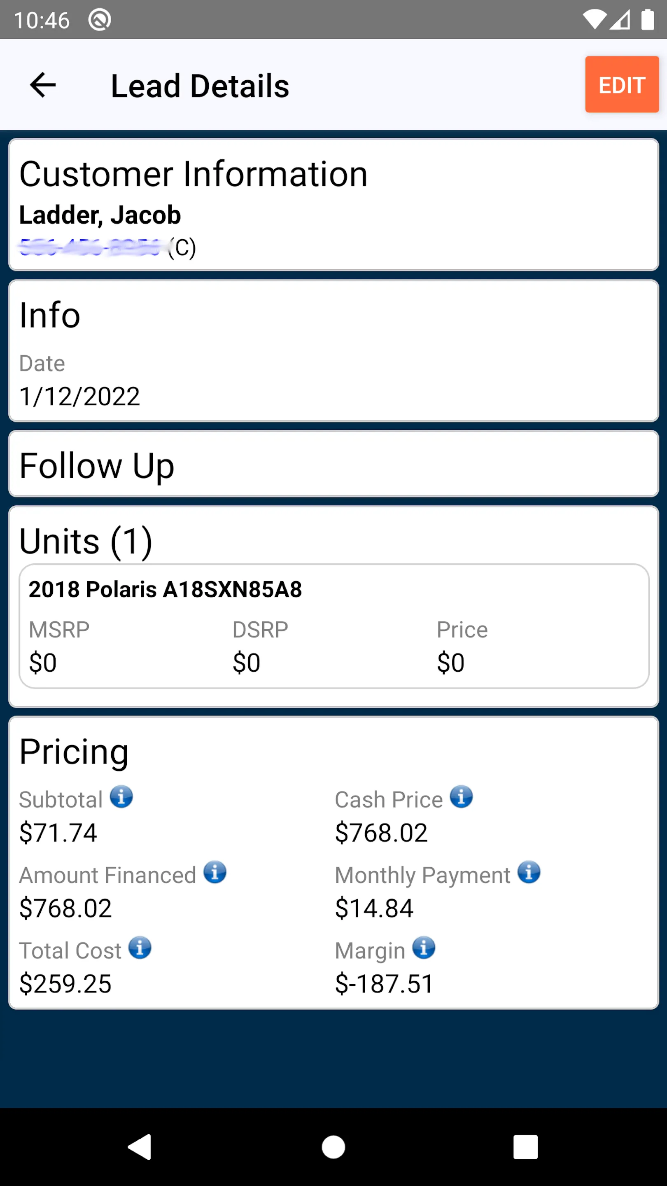Open the Units (1) section header
667x1186 pixels.
tap(86, 541)
